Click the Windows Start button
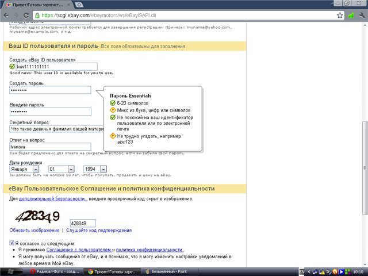Viewport: 368px width, 276px height. [x=10, y=272]
